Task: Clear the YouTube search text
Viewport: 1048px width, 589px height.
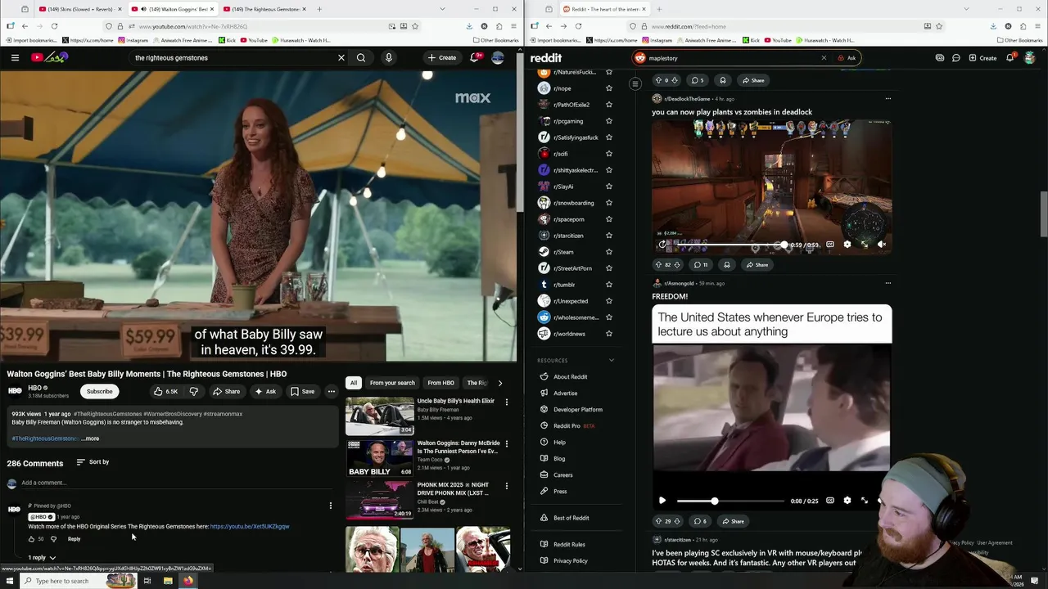Action: click(341, 58)
